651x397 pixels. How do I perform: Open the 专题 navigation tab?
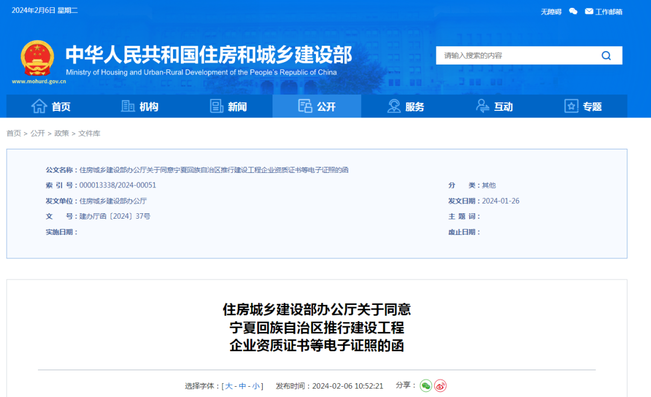click(x=583, y=107)
